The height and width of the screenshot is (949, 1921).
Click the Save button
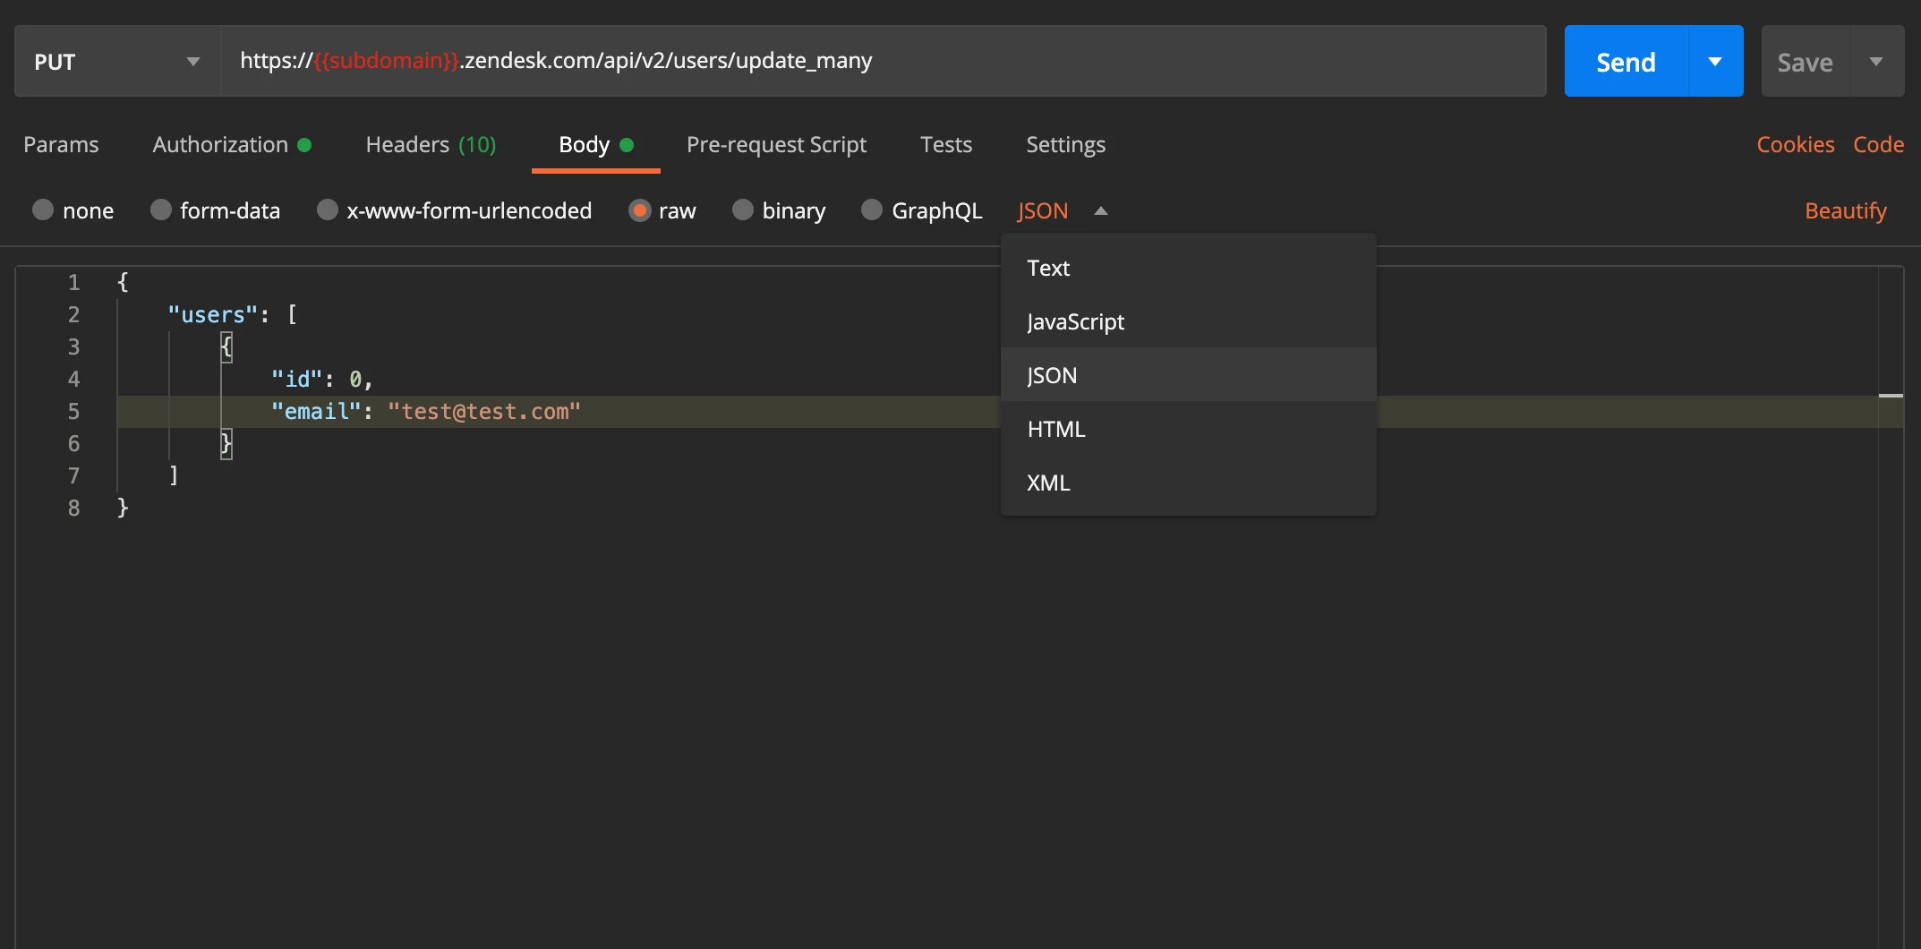tap(1805, 62)
